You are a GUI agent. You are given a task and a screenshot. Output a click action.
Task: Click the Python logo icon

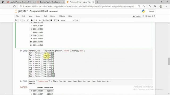click(x=143, y=11)
